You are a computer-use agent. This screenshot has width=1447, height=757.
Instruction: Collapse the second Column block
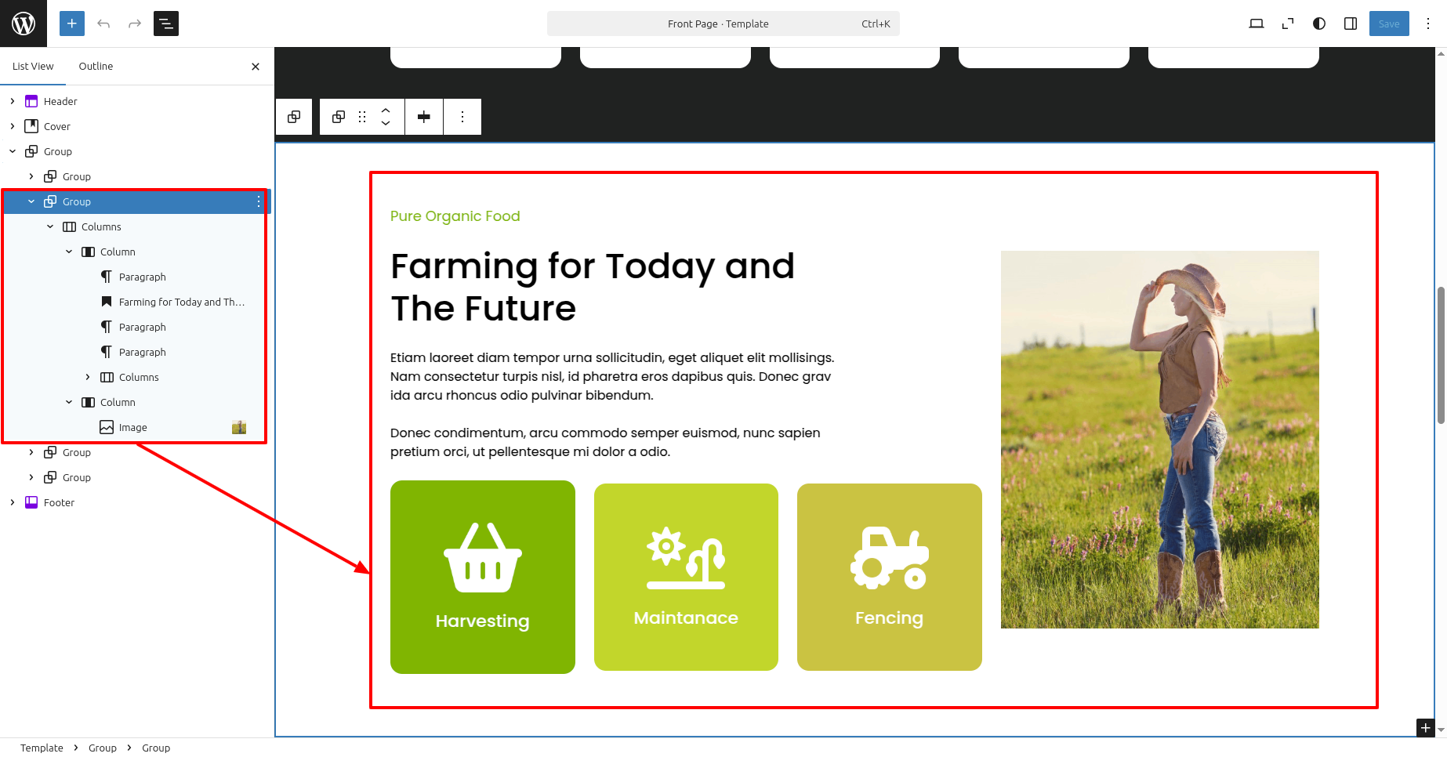(69, 402)
